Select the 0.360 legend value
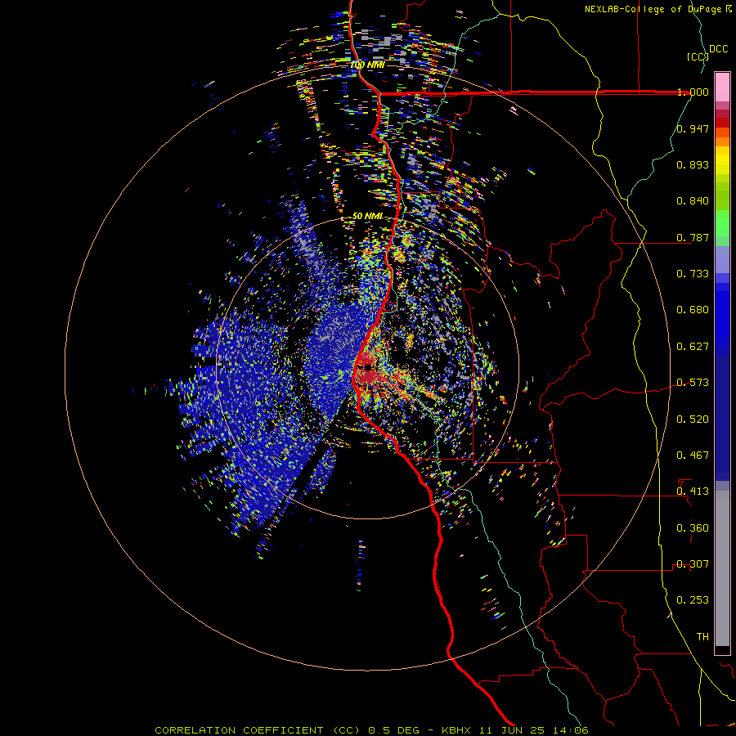The height and width of the screenshot is (736, 736). (693, 528)
